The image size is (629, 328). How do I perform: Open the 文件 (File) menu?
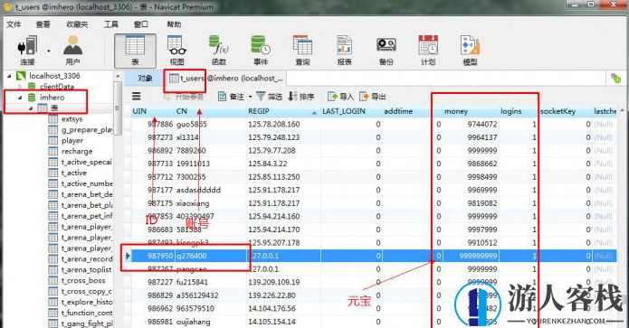(x=14, y=24)
